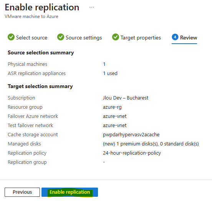Click the 24-hour-replication-policy value
The width and height of the screenshot is (212, 201).
point(132,153)
